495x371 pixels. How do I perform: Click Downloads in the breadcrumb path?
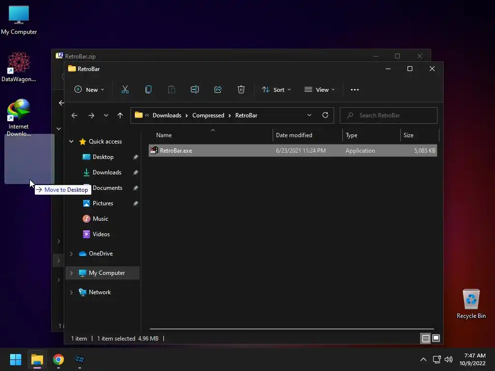pyautogui.click(x=167, y=115)
